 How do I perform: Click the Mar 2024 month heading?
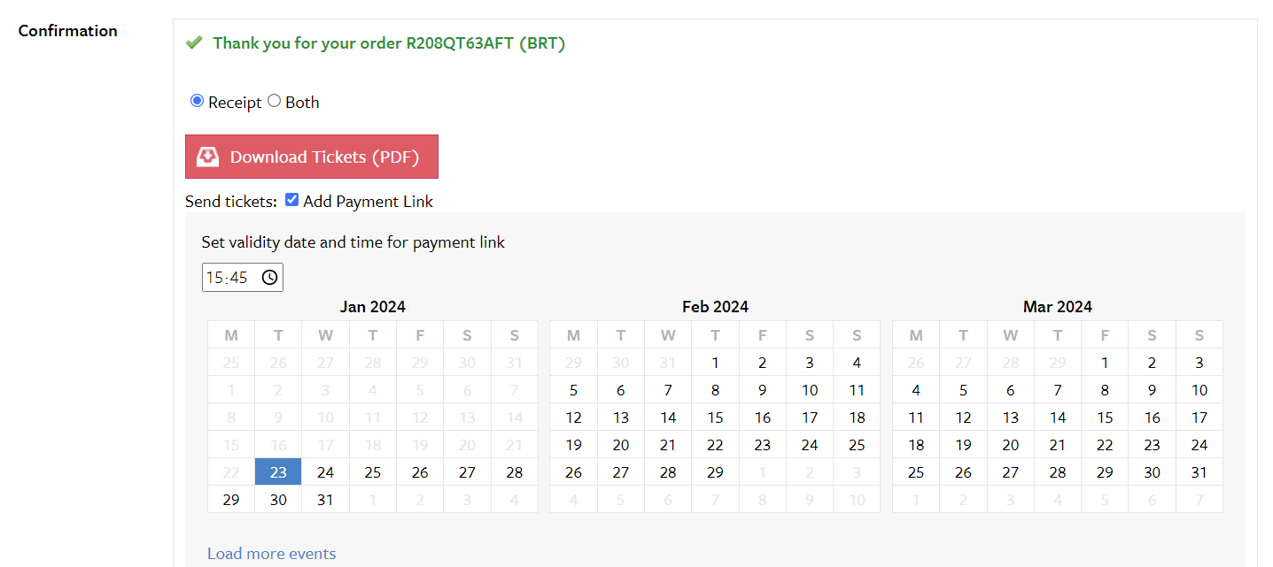(x=1058, y=307)
